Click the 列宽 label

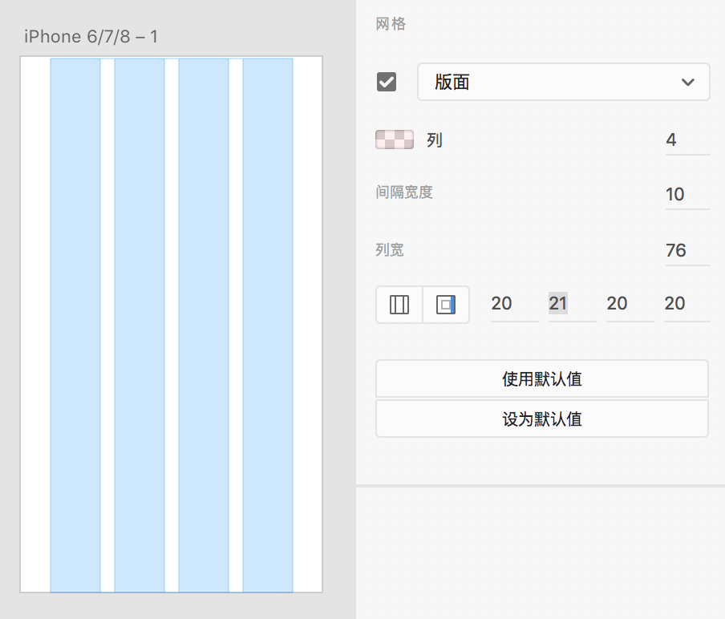(x=390, y=250)
